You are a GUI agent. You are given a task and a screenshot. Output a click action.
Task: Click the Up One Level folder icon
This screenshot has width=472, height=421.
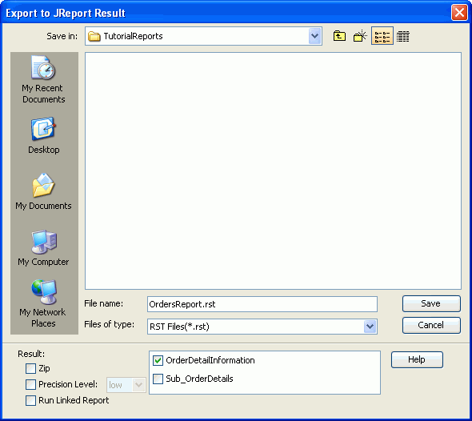[339, 36]
